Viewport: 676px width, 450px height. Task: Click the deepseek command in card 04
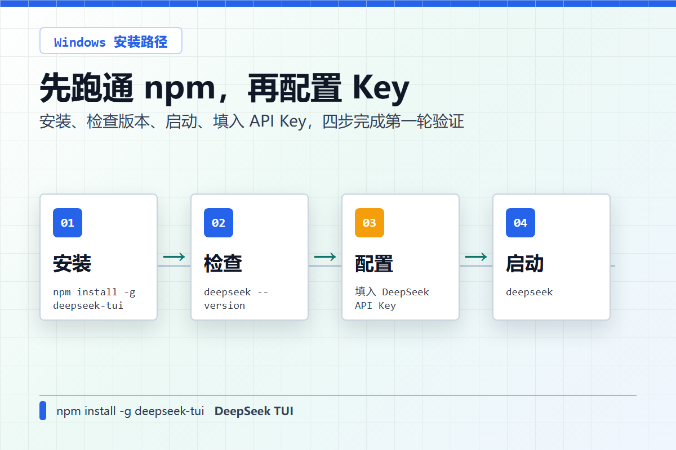point(530,292)
